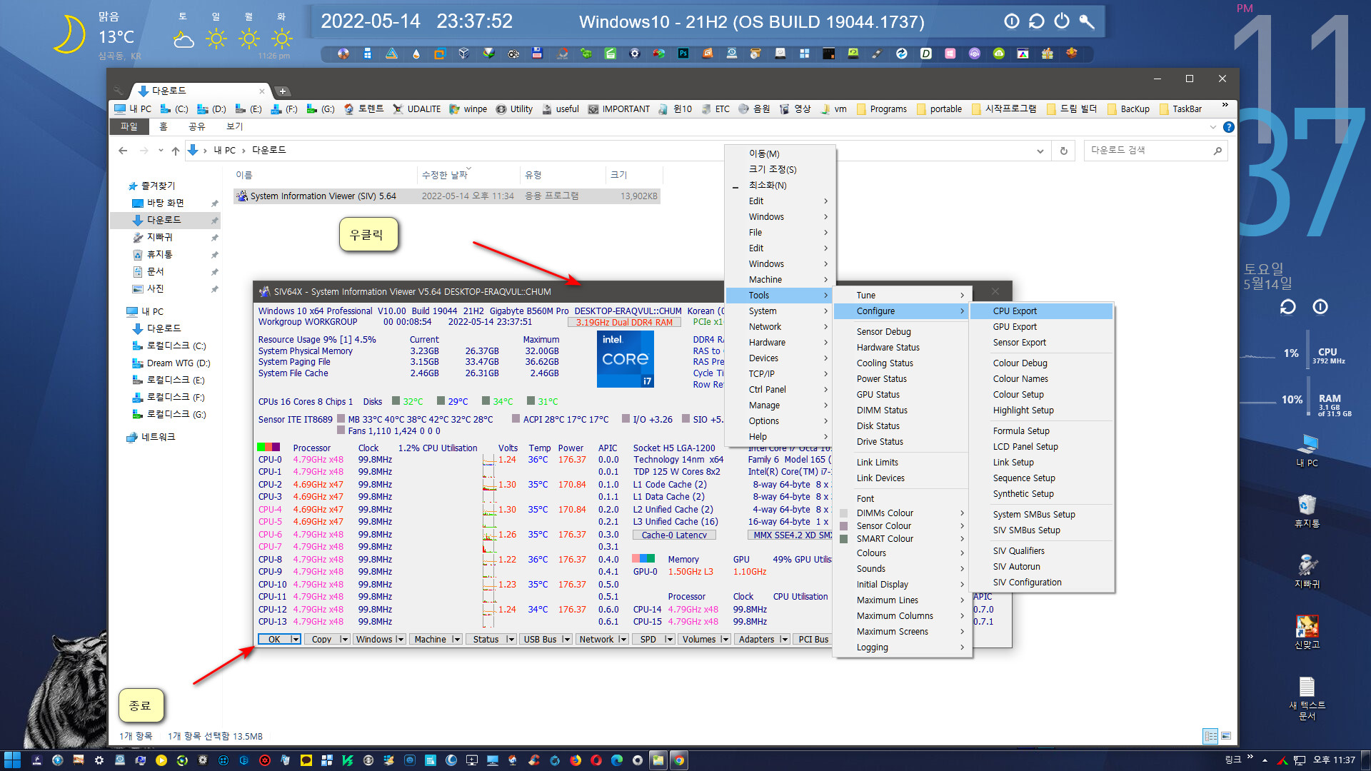The image size is (1371, 771).
Task: Toggle the pin beside 사진 in quick access
Action: click(214, 289)
